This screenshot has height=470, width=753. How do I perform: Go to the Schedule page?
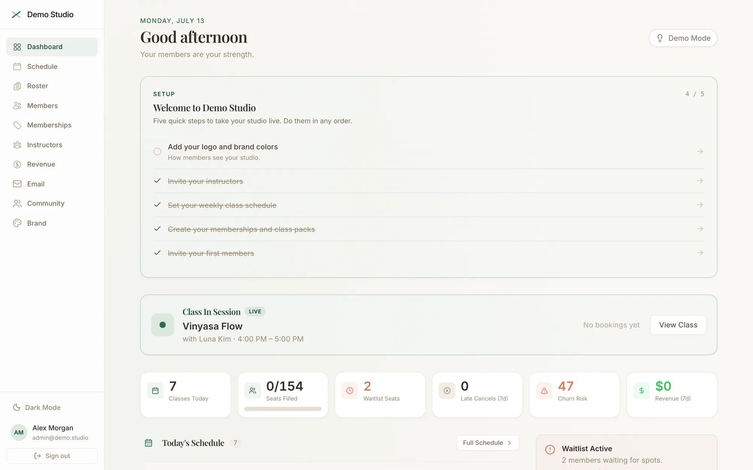pyautogui.click(x=52, y=67)
